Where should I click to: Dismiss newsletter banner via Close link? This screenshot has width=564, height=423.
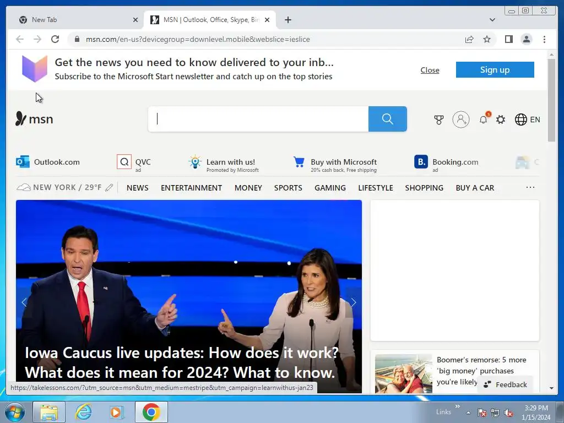pos(430,70)
